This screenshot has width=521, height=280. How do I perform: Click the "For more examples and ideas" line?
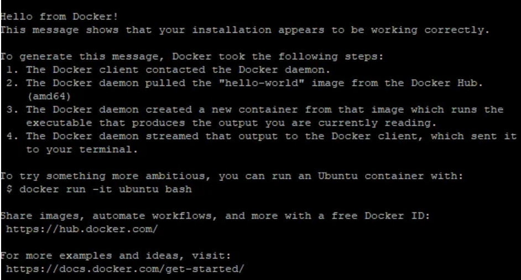click(115, 256)
